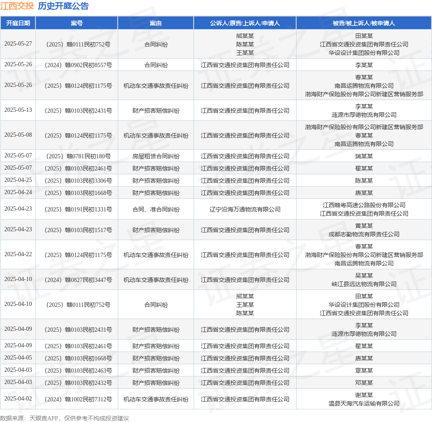Image resolution: width=432 pixels, height=422 pixels.
Task: Select defendant 温县天海汽车运输有限公司
Action: tap(364, 403)
